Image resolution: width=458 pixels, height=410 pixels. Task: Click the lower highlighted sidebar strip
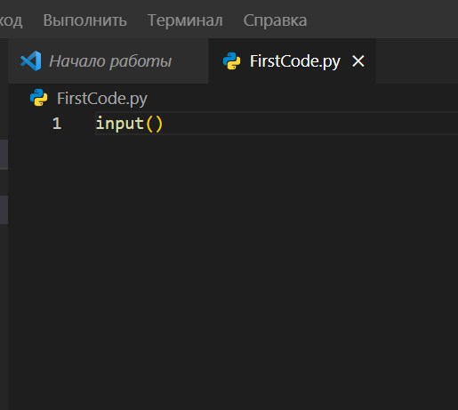[4, 210]
